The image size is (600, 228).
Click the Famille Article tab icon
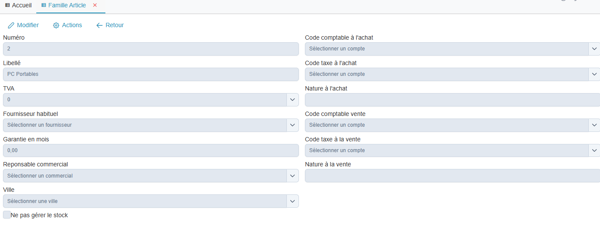44,5
